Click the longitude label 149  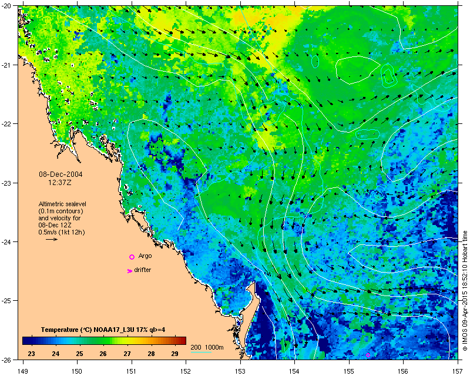(x=23, y=371)
